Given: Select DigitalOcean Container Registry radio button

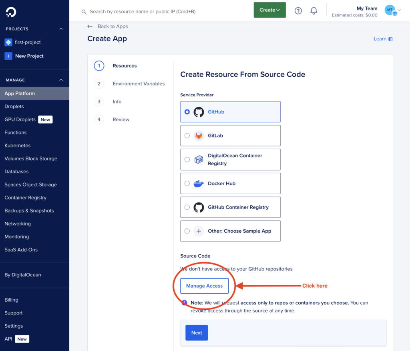Looking at the screenshot, I should click(187, 160).
